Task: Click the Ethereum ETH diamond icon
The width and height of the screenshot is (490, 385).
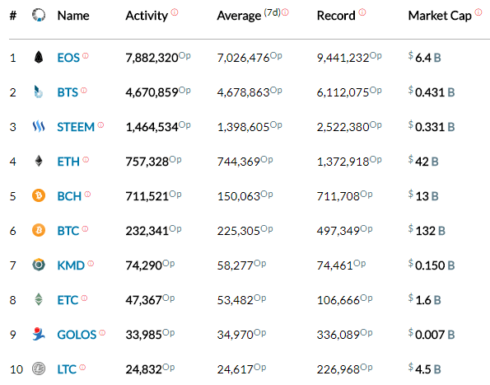Action: click(39, 161)
